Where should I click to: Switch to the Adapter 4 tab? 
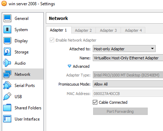(x=133, y=30)
